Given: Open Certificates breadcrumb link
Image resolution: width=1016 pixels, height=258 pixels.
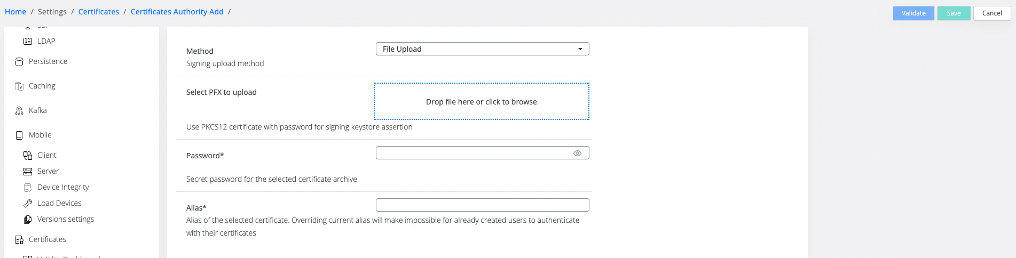Looking at the screenshot, I should 99,12.
